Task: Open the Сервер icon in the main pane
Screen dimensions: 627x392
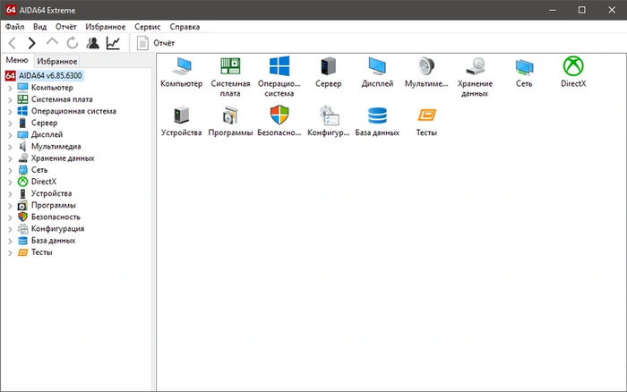Action: click(x=329, y=66)
